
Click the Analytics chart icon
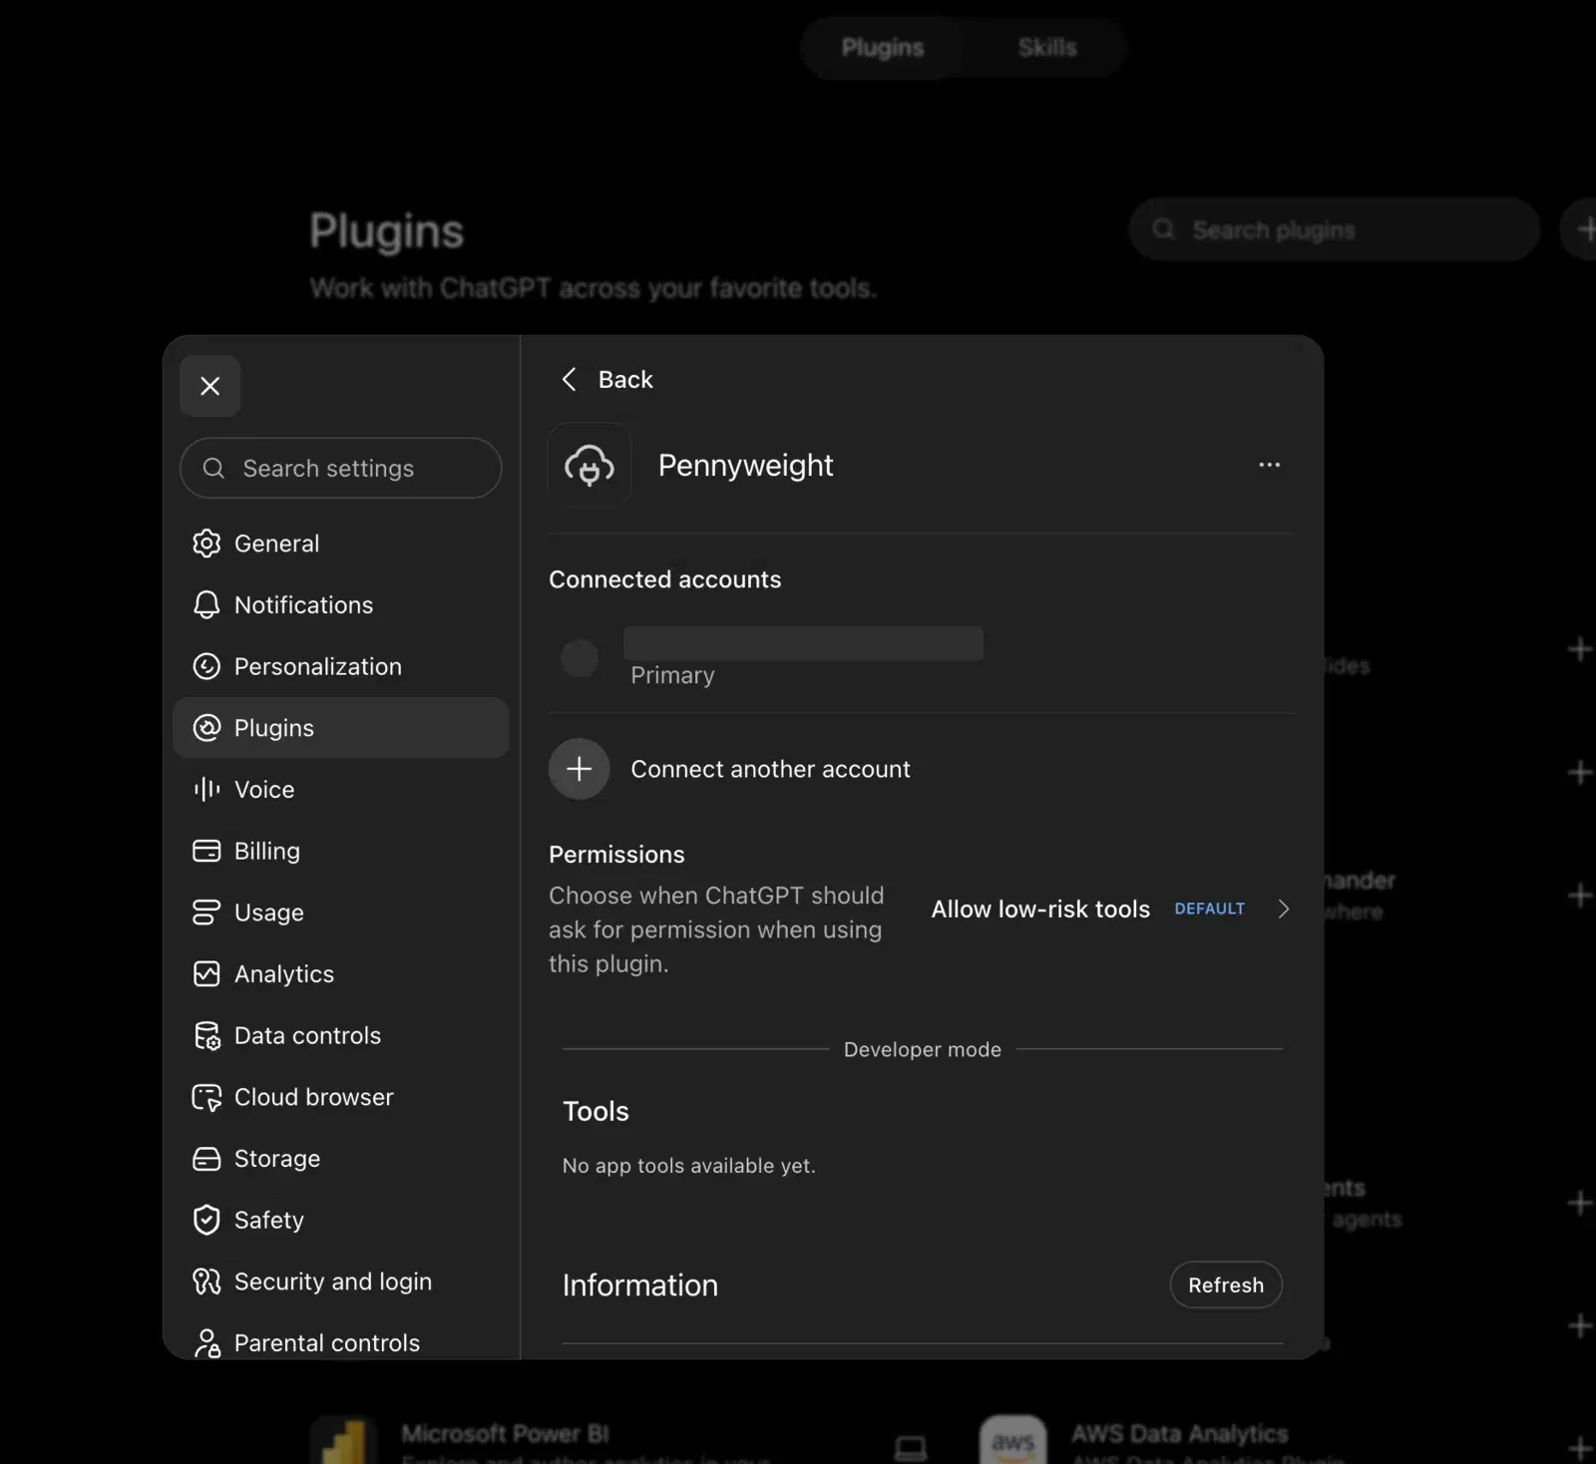point(206,974)
